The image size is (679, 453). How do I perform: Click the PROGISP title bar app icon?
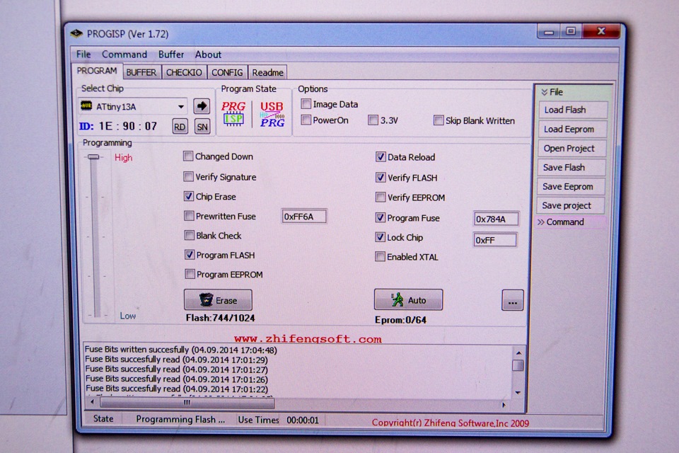click(x=76, y=33)
